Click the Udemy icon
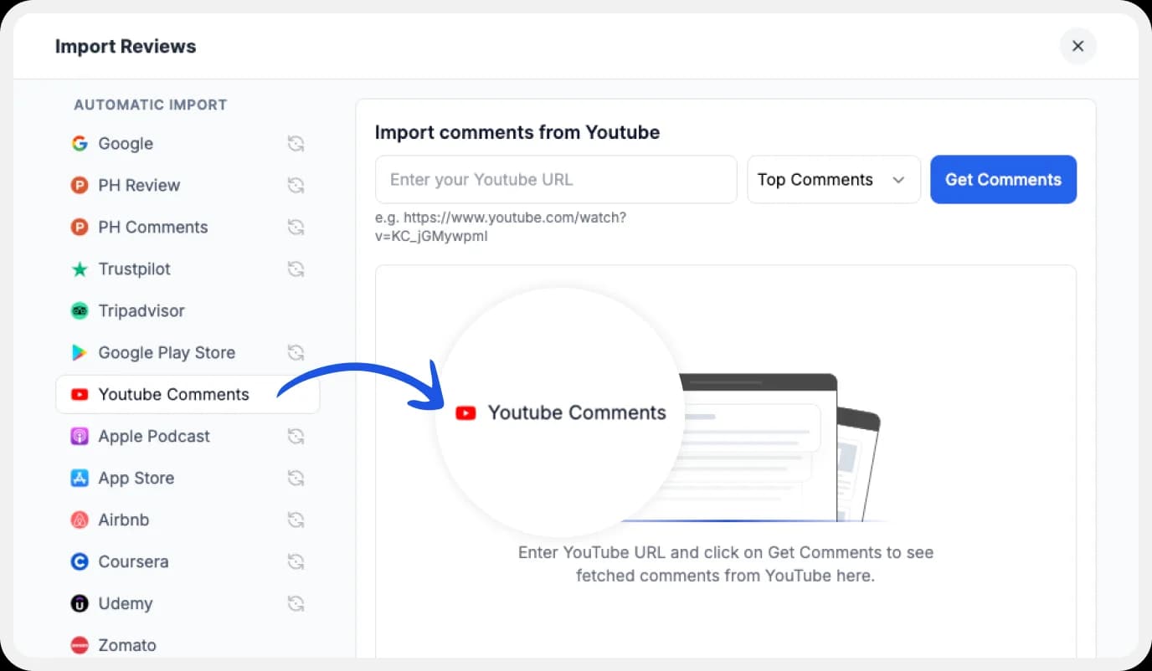This screenshot has width=1152, height=671. click(x=80, y=603)
